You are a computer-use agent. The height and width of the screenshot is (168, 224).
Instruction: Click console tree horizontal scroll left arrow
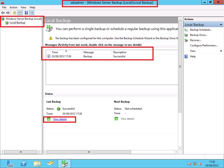click(x=2, y=152)
